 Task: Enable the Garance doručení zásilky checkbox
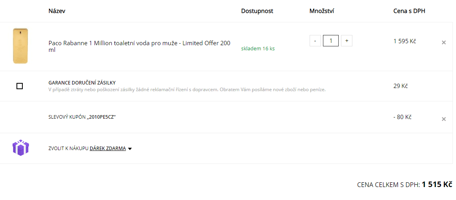point(20,86)
